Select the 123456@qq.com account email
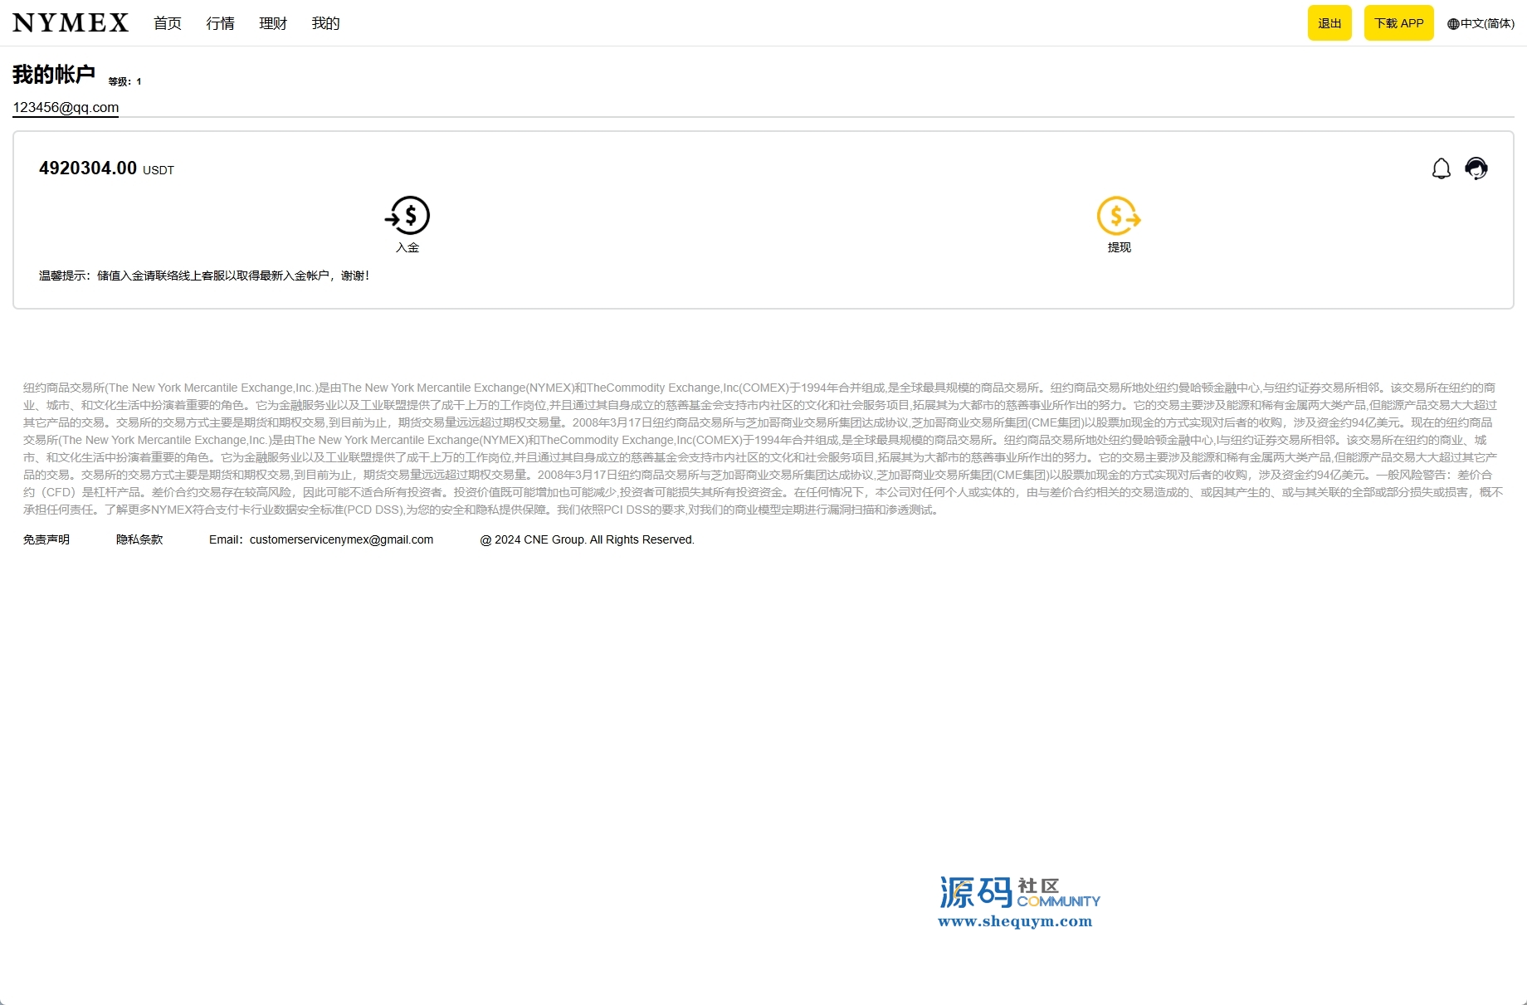This screenshot has width=1527, height=1005. pos(66,108)
